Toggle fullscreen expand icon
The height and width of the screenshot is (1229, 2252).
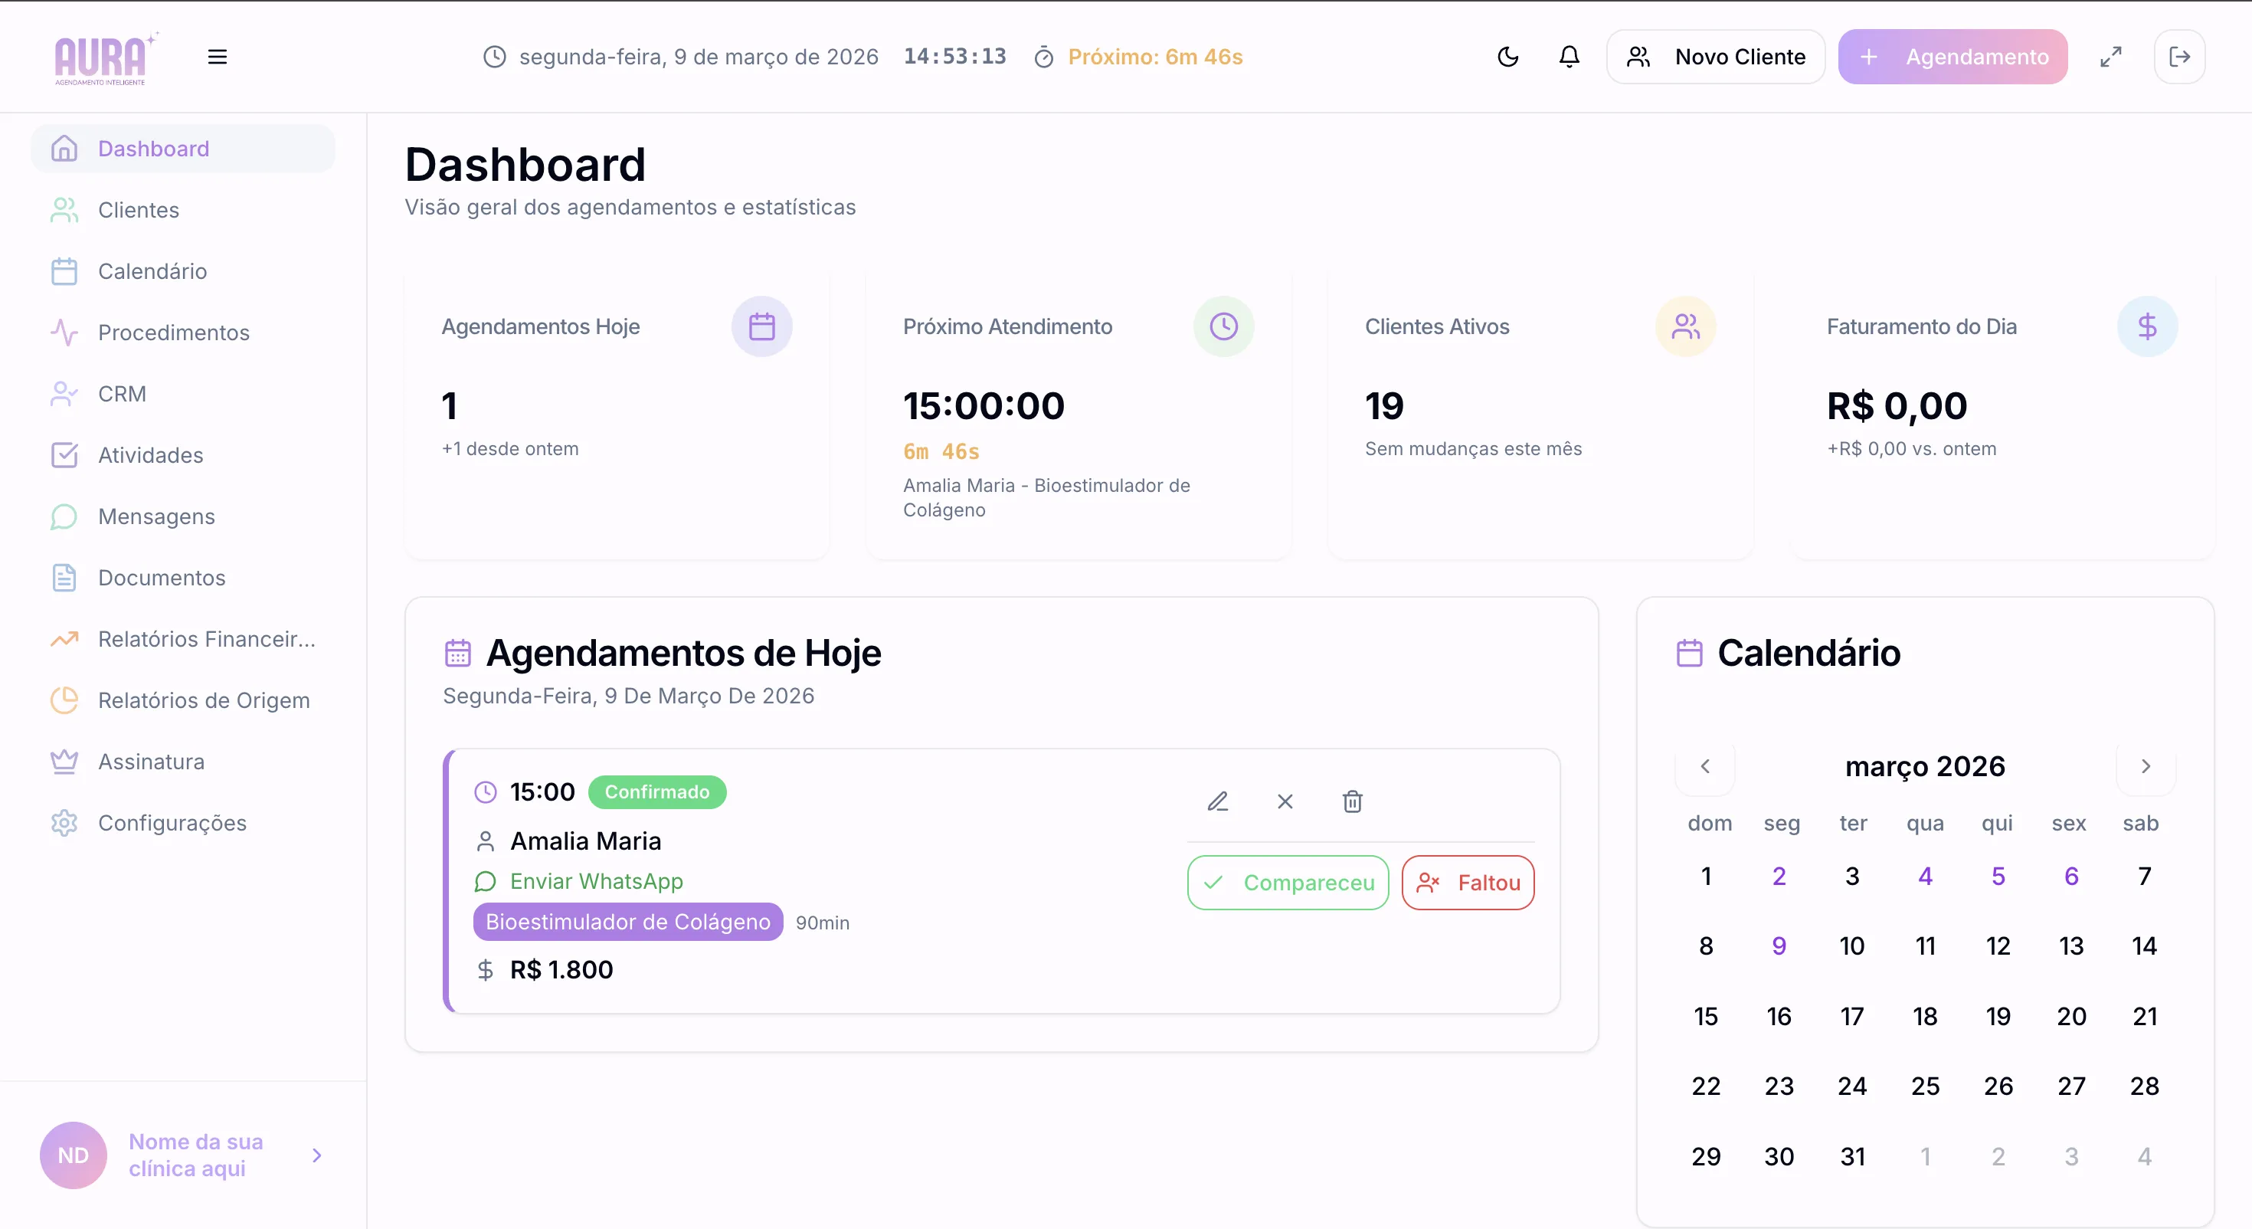2110,57
